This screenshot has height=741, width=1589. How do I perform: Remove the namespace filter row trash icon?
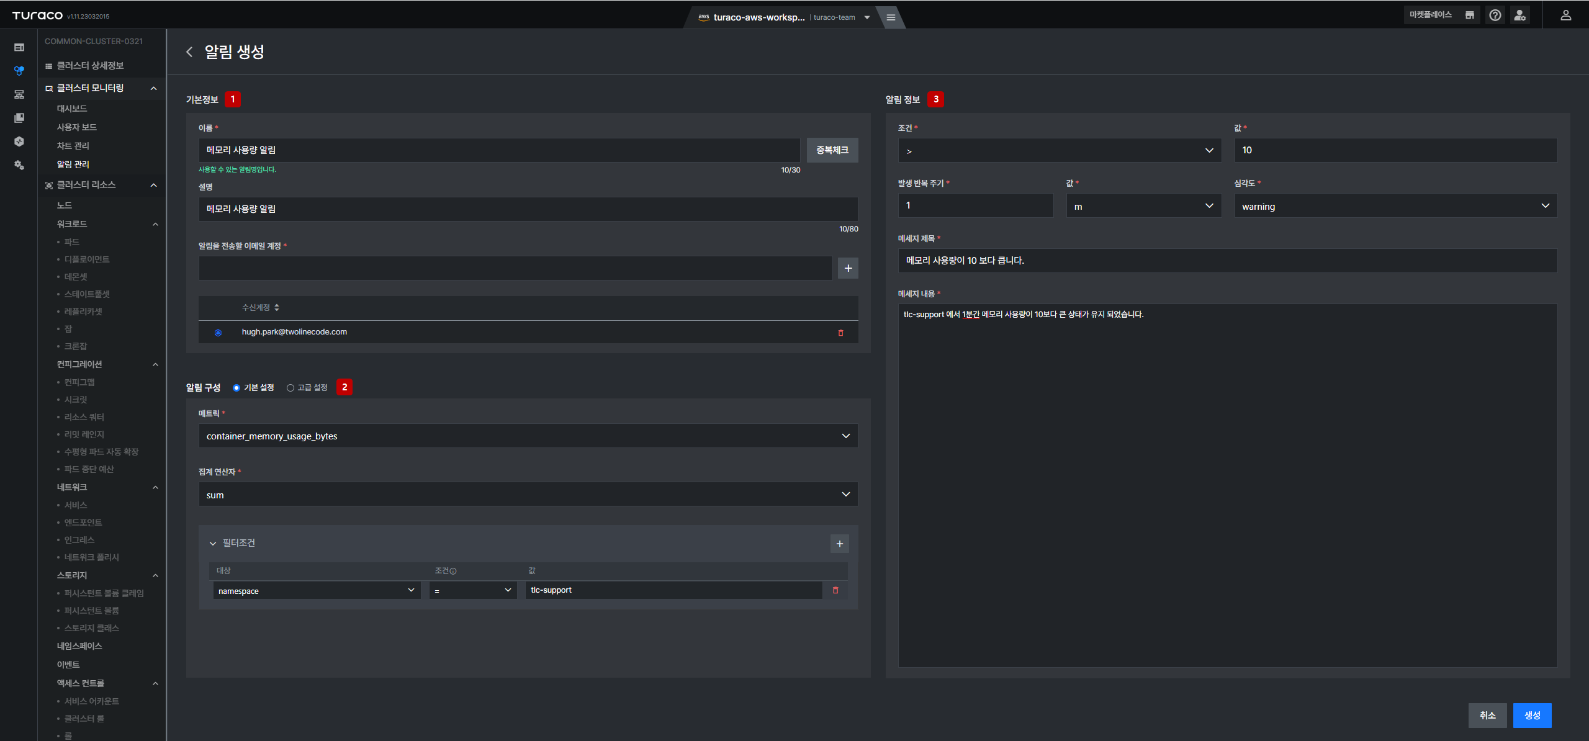coord(835,590)
